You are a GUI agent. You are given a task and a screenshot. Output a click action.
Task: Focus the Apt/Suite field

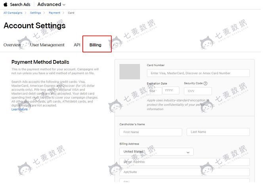point(185,172)
